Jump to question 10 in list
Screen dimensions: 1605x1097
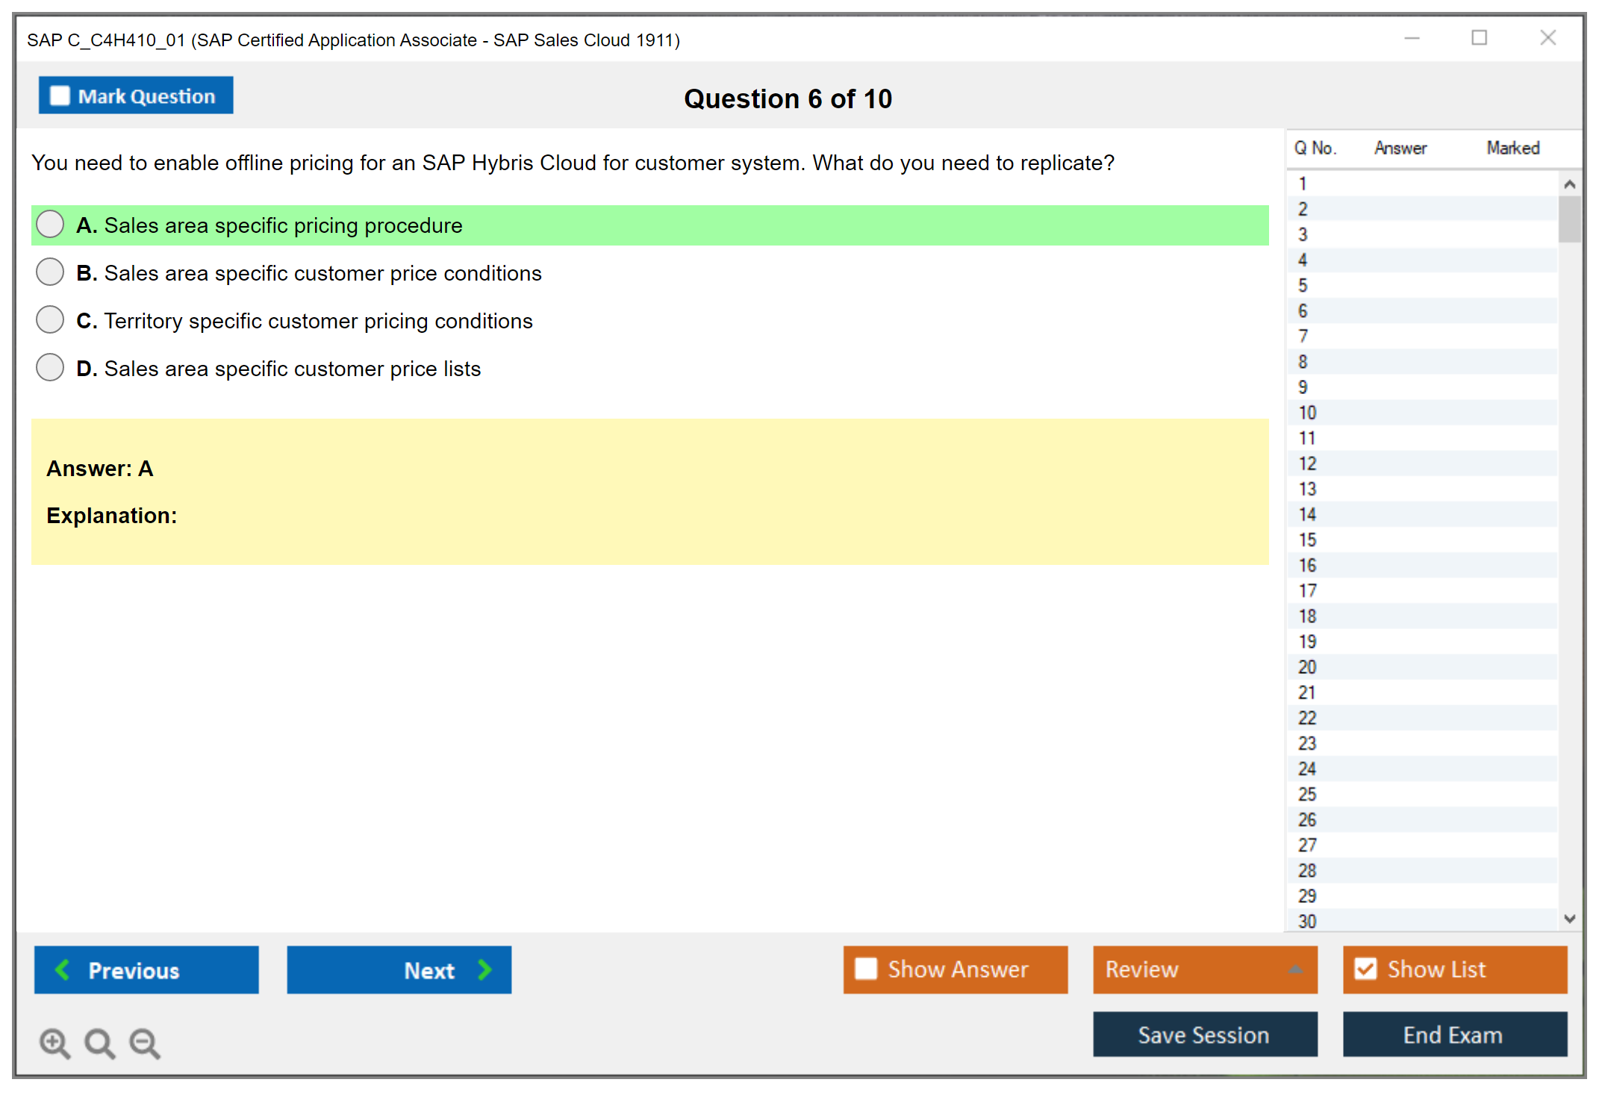(x=1307, y=413)
